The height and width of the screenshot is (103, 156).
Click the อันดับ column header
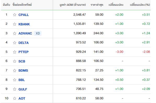6,5
